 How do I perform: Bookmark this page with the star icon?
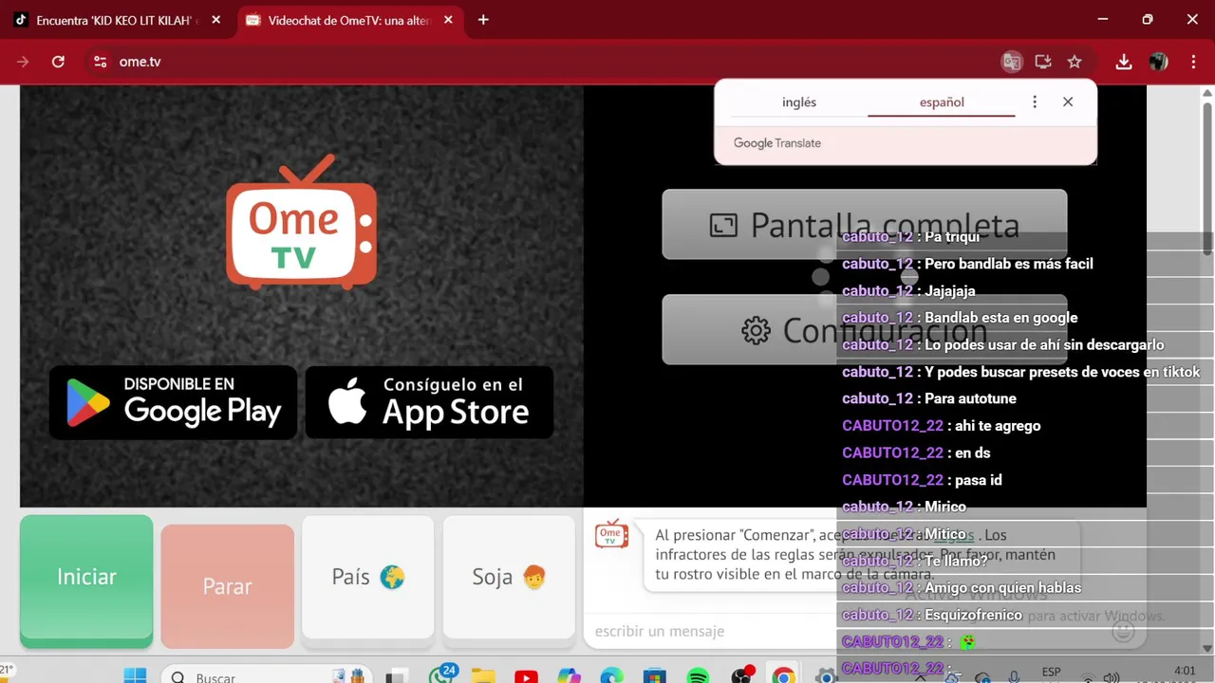tap(1075, 62)
